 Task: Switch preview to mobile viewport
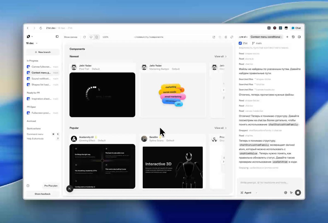point(96,37)
